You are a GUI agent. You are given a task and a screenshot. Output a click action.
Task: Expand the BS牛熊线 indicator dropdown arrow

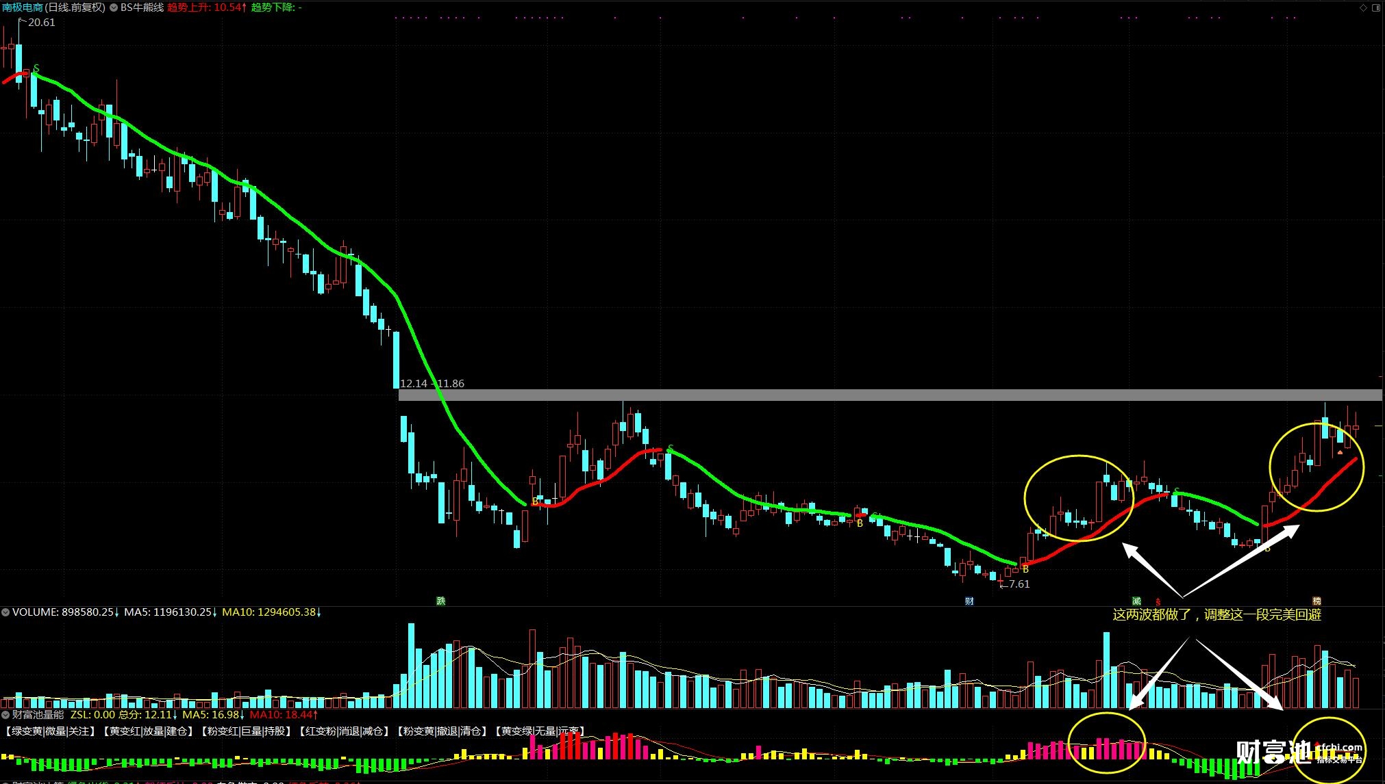tap(114, 8)
